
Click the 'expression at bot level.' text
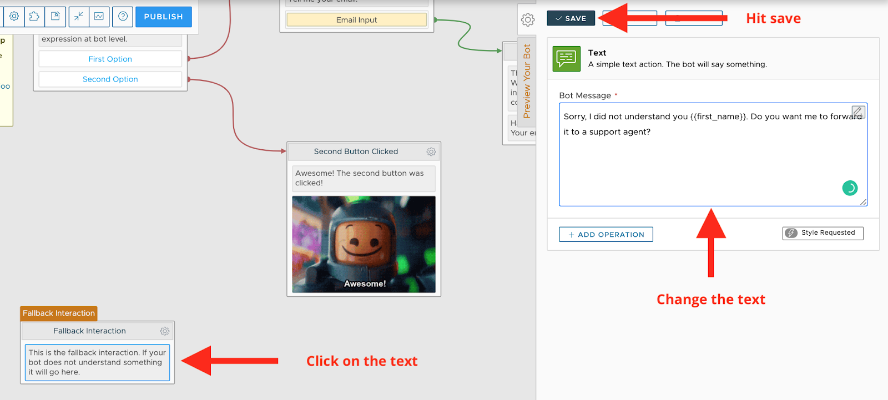[84, 39]
